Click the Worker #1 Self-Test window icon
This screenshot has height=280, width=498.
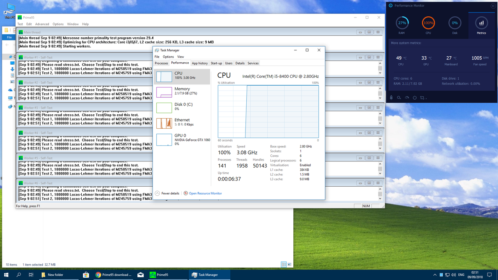21,57
